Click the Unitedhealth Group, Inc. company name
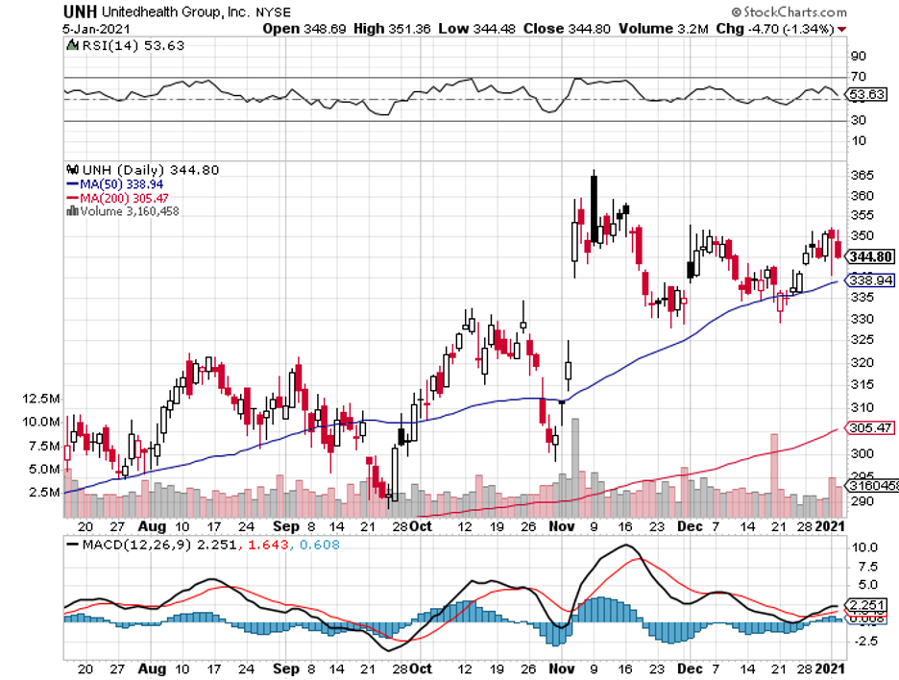The image size is (899, 680). pos(176,12)
